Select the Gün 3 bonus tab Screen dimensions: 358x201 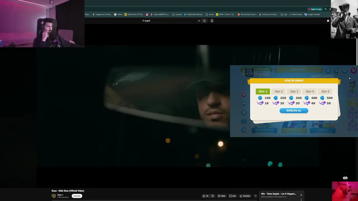(294, 91)
